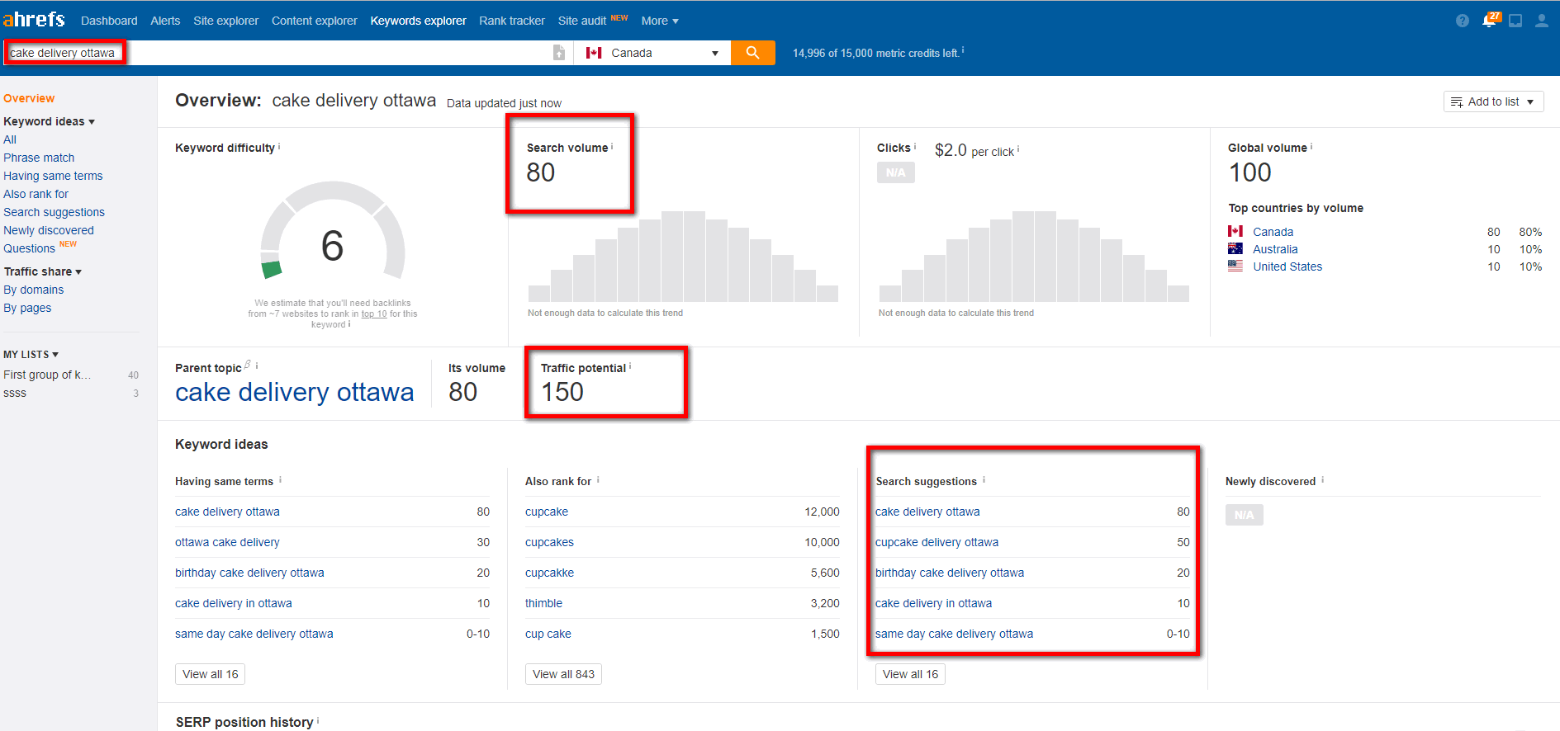The width and height of the screenshot is (1560, 731).
Task: Open the More menu dropdown
Action: (659, 21)
